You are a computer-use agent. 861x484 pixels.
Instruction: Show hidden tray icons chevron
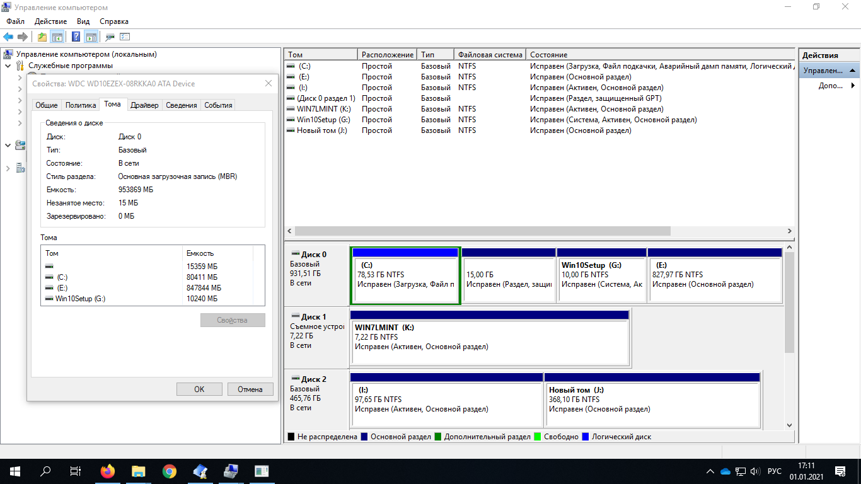tap(710, 471)
